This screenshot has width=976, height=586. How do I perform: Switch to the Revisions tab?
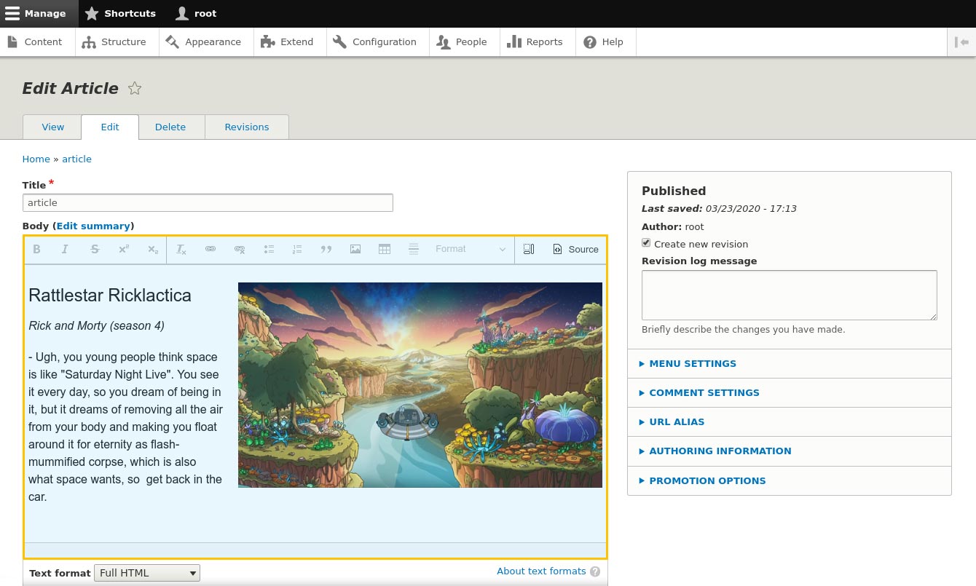(247, 127)
